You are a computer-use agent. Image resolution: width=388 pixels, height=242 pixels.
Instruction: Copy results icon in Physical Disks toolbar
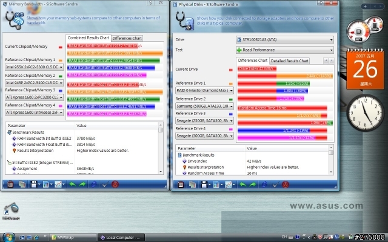point(192,185)
